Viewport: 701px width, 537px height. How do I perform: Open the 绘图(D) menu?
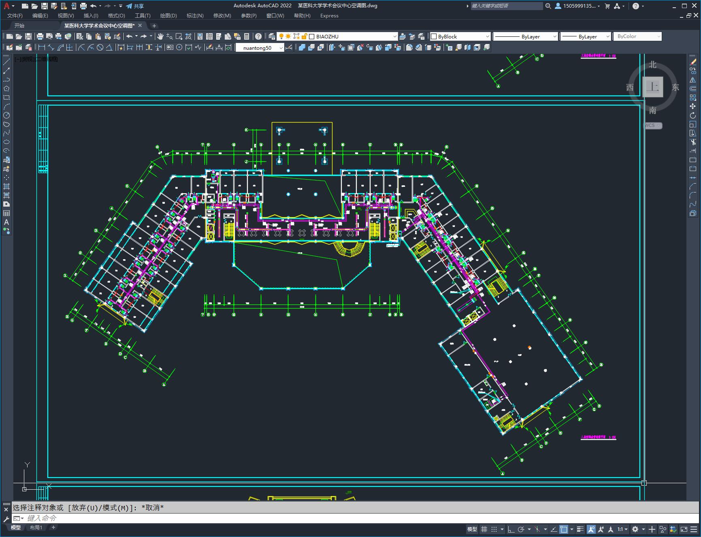(x=168, y=16)
